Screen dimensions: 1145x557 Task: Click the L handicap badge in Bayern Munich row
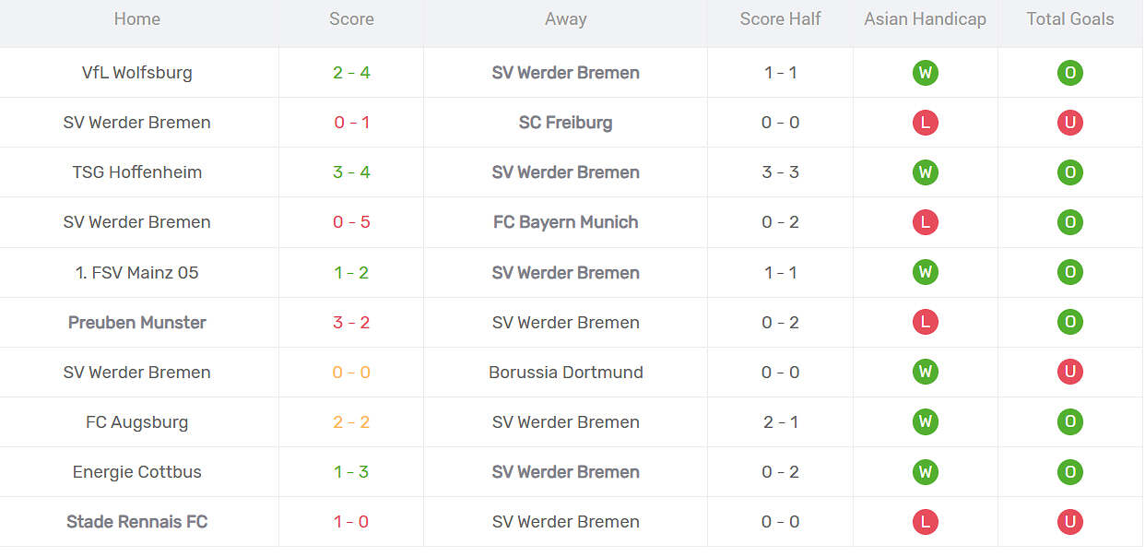[x=925, y=222]
